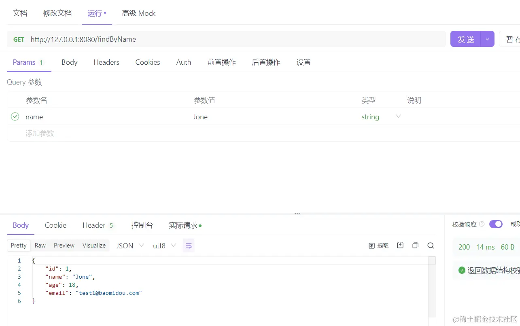Click the 说明 description cell for name
The height and width of the screenshot is (326, 520).
[463, 117]
